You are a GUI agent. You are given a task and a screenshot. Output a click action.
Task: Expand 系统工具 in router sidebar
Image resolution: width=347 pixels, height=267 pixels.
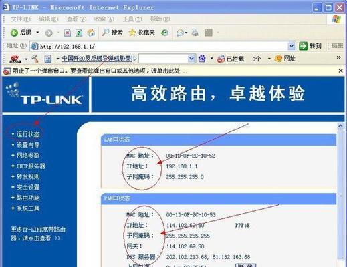tap(28, 208)
